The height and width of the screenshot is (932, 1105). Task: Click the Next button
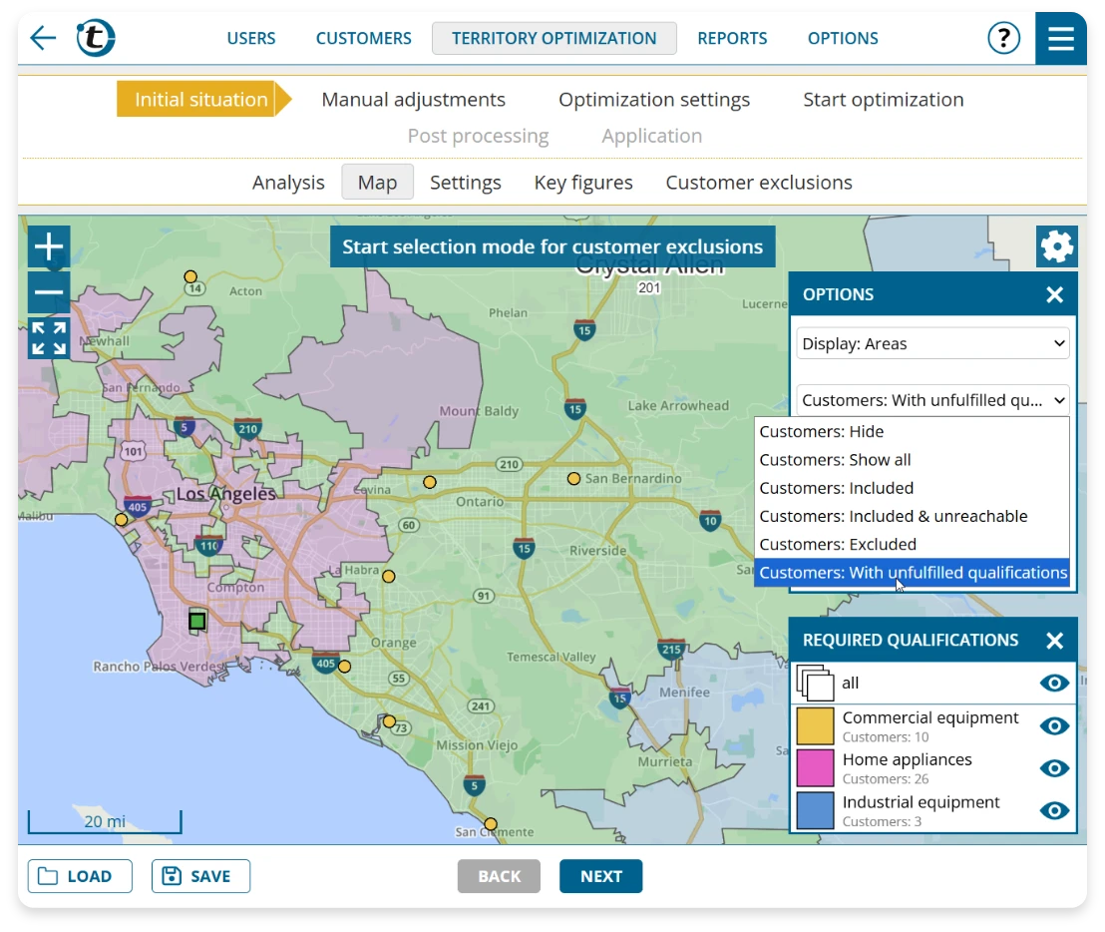tap(601, 876)
